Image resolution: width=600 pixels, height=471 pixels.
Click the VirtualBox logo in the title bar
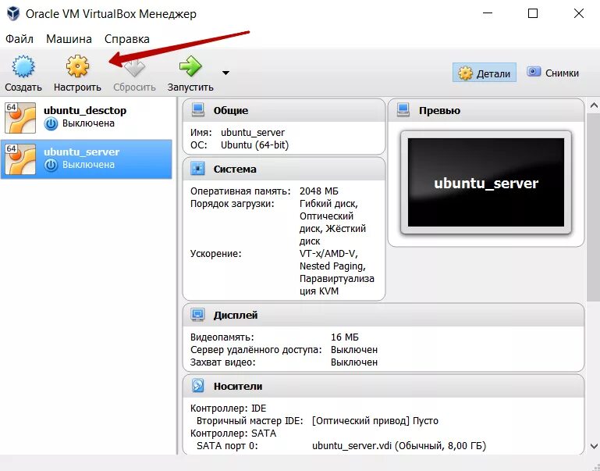click(x=13, y=14)
